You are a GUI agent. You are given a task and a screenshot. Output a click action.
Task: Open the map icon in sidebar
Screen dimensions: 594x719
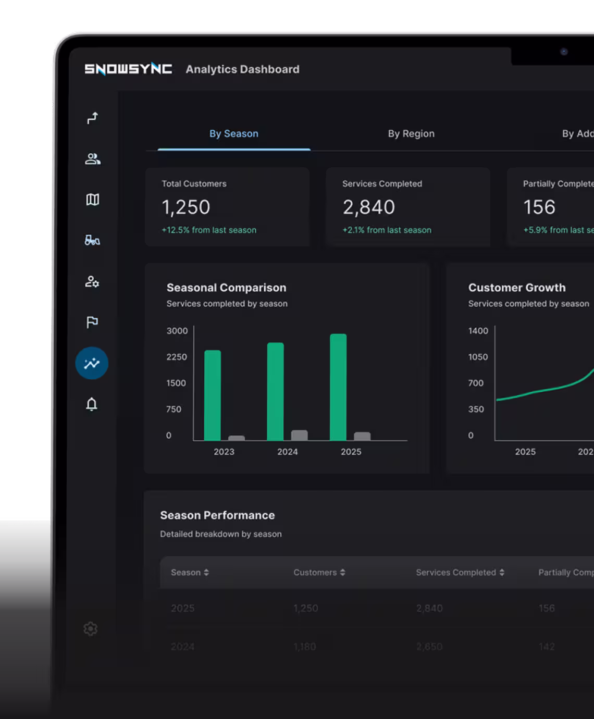[92, 200]
